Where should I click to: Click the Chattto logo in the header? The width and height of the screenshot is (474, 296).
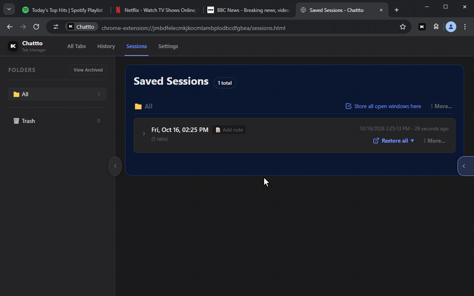(x=13, y=46)
